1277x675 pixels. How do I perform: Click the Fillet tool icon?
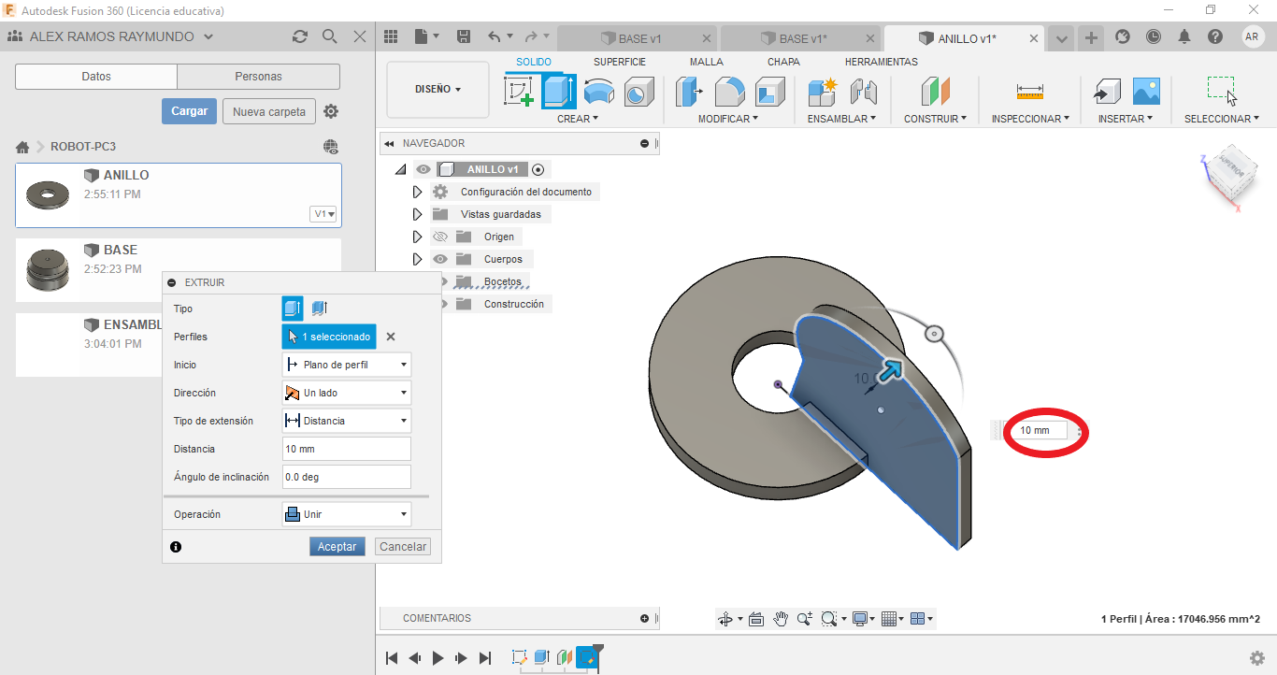(729, 92)
